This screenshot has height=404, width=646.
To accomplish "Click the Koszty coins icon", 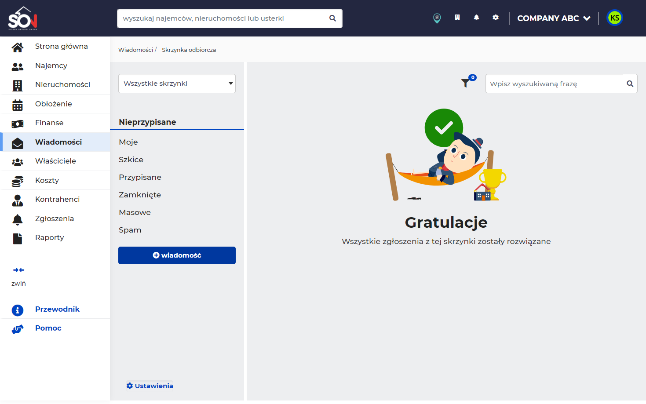I will pos(18,181).
